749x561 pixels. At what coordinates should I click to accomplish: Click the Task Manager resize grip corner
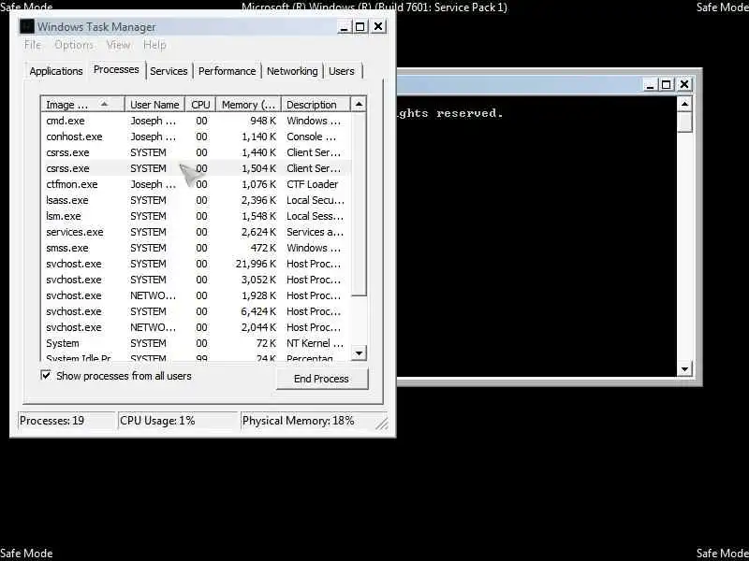[x=382, y=424]
